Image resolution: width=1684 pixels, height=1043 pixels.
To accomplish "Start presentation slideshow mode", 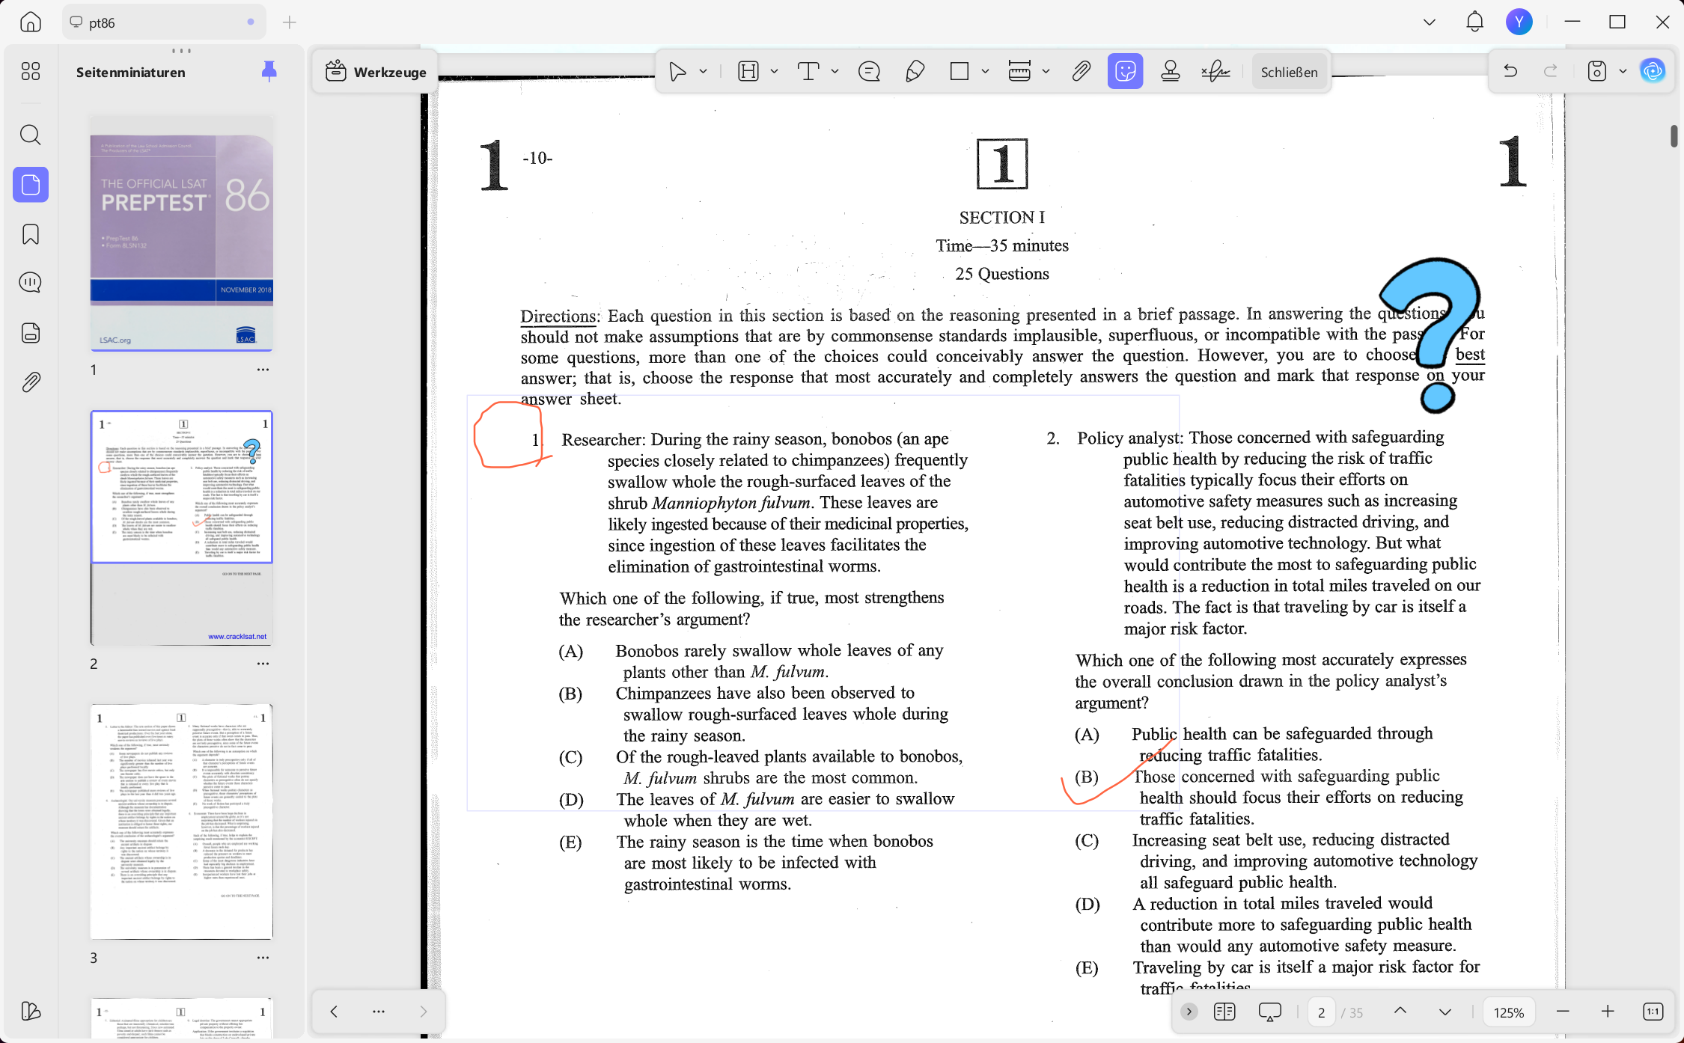I will [1270, 1012].
